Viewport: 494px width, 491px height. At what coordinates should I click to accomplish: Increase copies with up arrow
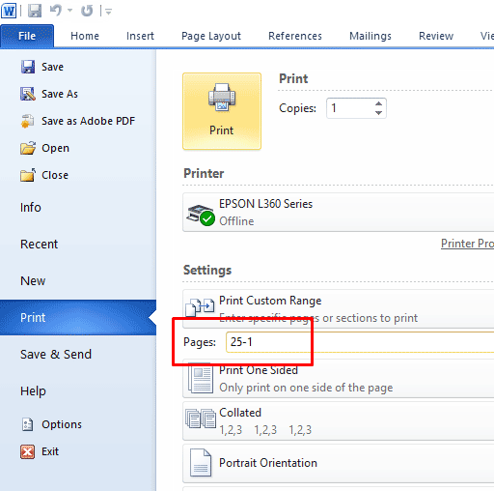(378, 103)
